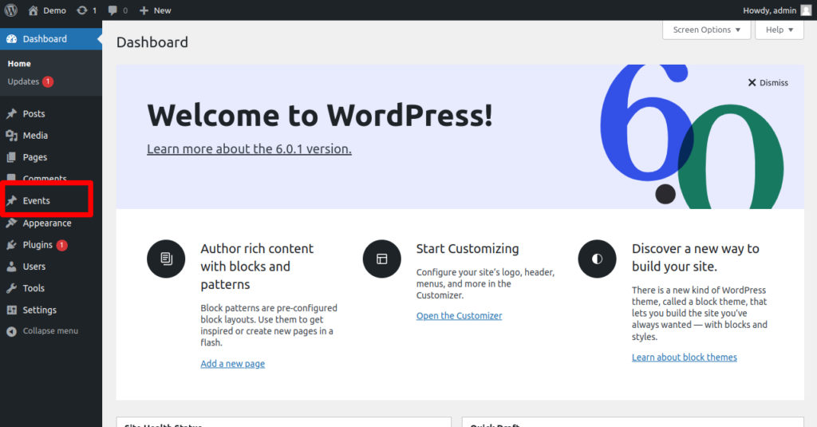Click the Plugins plug icon

tap(11, 245)
